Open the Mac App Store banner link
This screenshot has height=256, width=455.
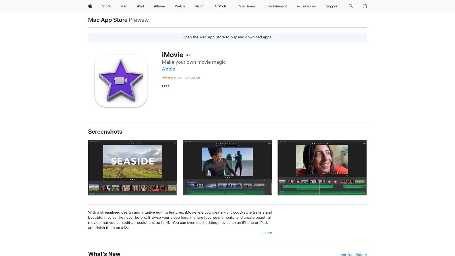227,37
